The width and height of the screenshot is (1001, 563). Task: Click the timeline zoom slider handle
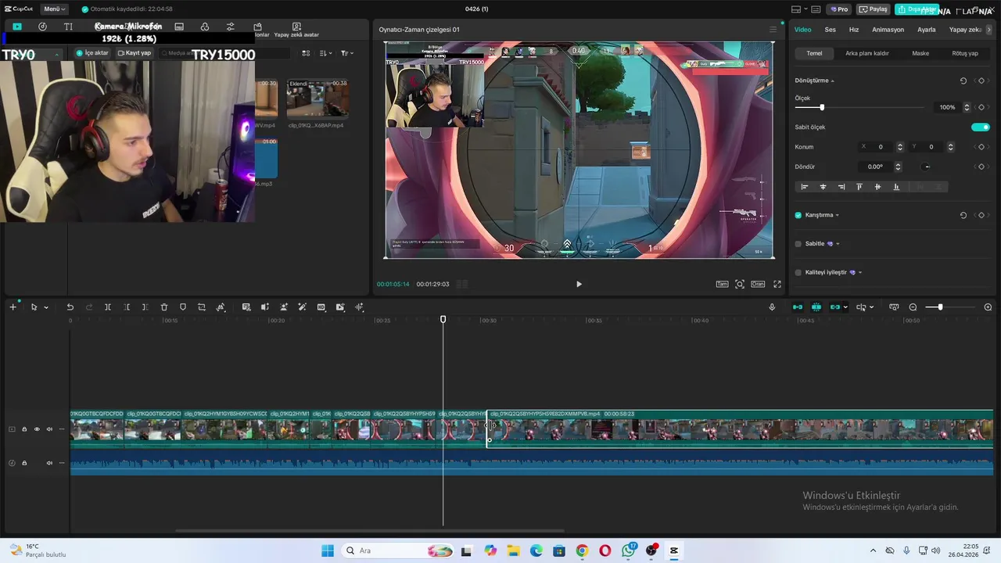tap(940, 307)
